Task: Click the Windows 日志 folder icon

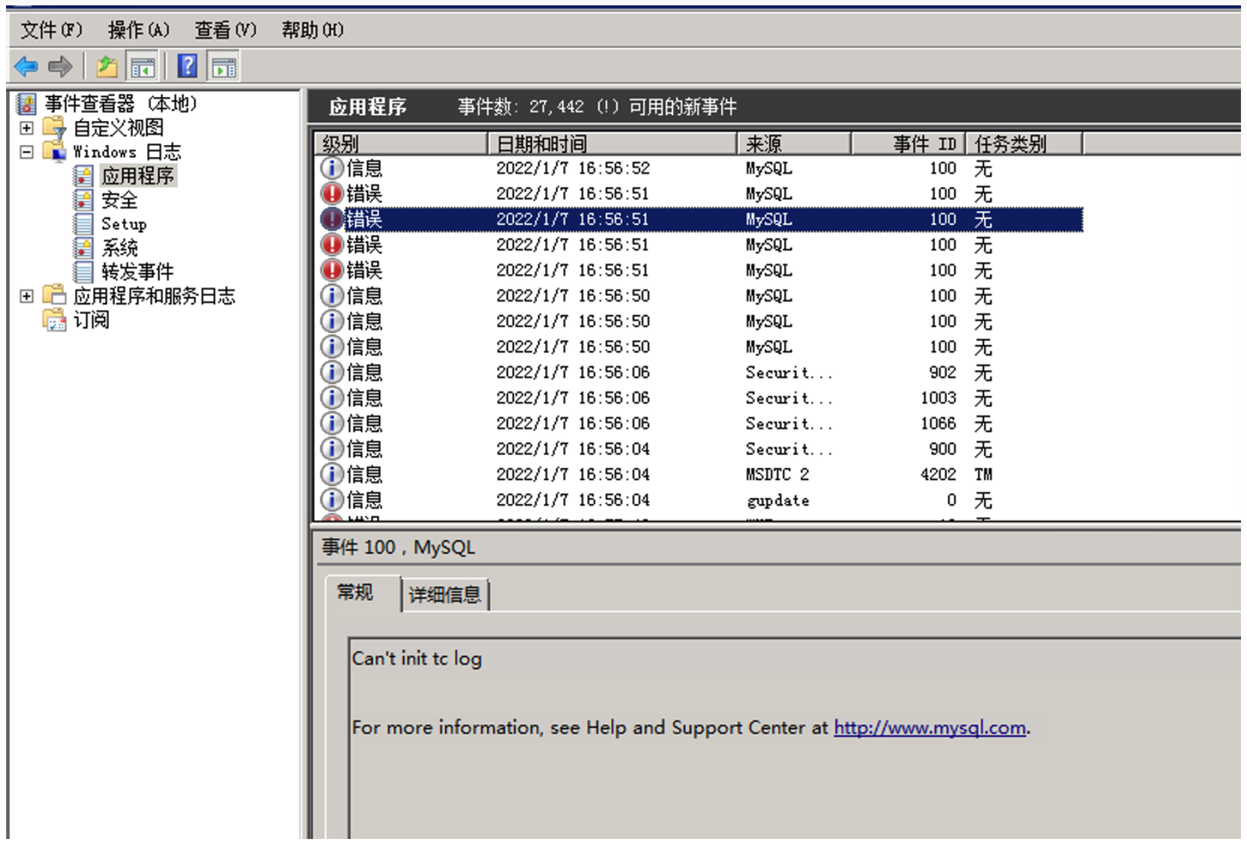Action: (54, 151)
